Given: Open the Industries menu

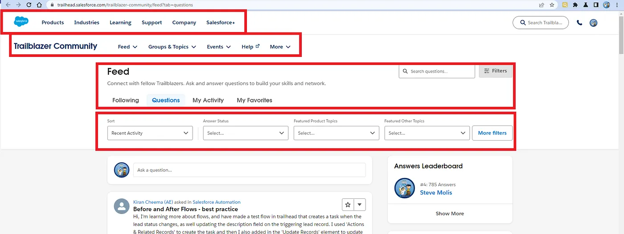Looking at the screenshot, I should tap(86, 22).
